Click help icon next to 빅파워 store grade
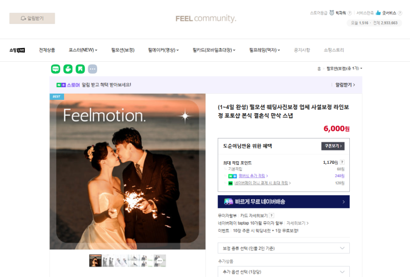This screenshot has width=410, height=277. coord(350,13)
